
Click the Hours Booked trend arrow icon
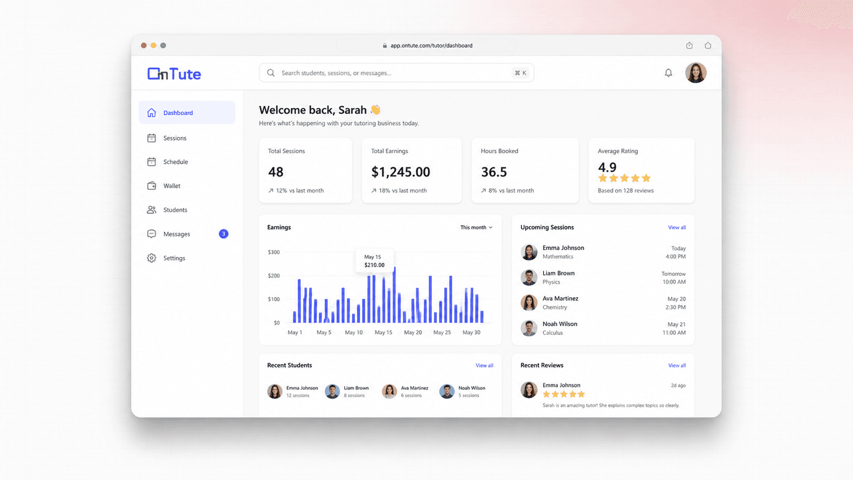[484, 190]
